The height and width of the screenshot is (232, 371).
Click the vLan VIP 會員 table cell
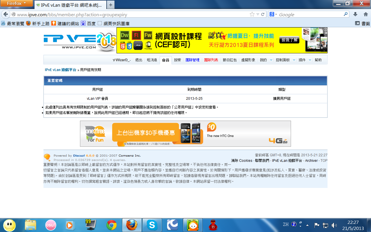coord(97,99)
